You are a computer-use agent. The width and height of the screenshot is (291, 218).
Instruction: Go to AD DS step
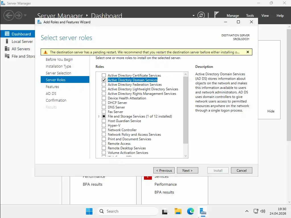coord(51,94)
